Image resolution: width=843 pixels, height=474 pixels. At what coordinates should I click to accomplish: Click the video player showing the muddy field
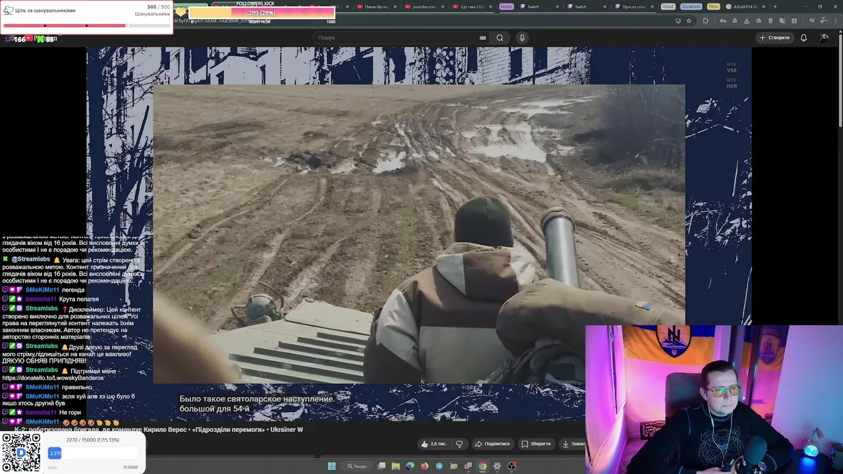click(x=419, y=234)
